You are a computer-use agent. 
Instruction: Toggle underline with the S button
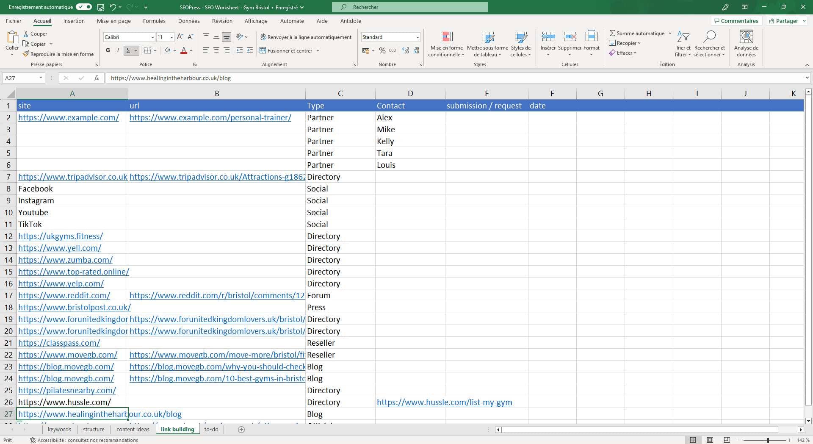click(128, 50)
